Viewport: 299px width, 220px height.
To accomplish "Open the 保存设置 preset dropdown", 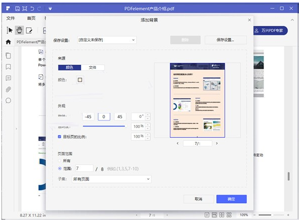I will (107, 39).
